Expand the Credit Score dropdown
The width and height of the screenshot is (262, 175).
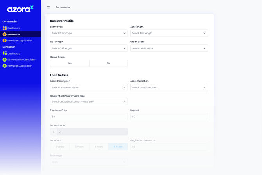pos(169,48)
